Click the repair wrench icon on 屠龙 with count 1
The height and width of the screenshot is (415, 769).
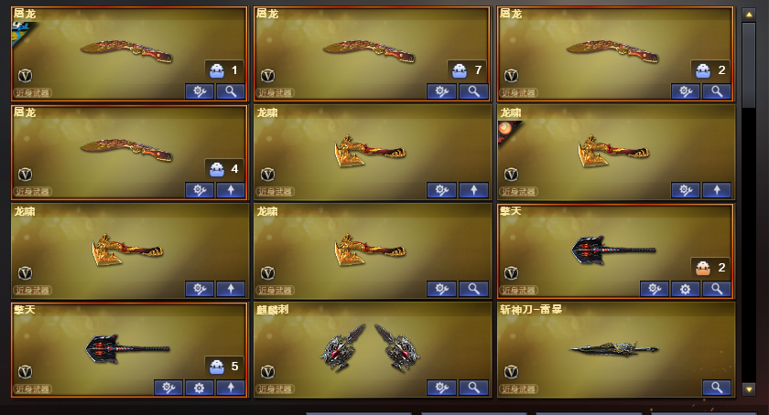point(200,91)
